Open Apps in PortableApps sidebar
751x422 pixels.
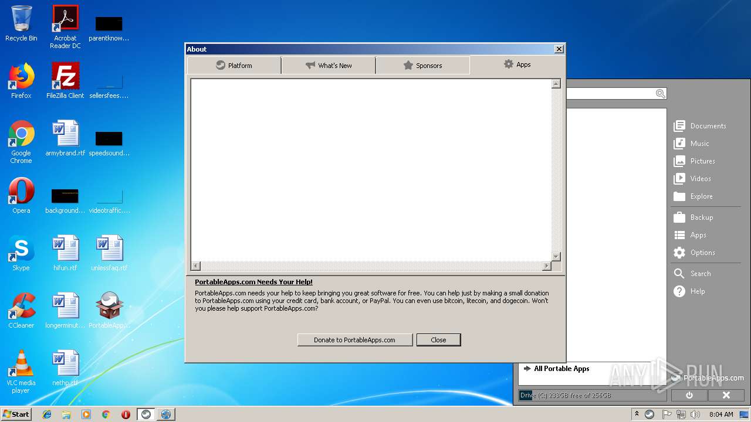coord(691,235)
